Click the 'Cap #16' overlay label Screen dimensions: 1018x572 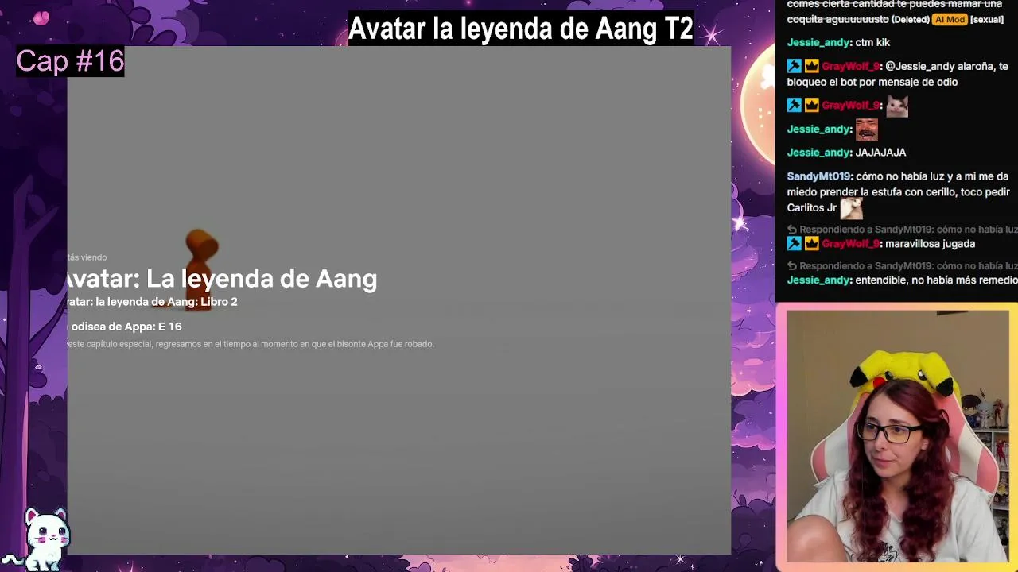[x=71, y=61]
